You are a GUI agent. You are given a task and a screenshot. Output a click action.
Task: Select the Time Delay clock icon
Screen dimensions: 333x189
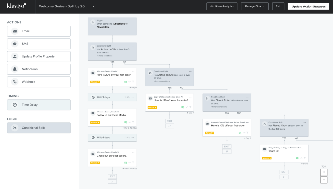[x=15, y=105]
